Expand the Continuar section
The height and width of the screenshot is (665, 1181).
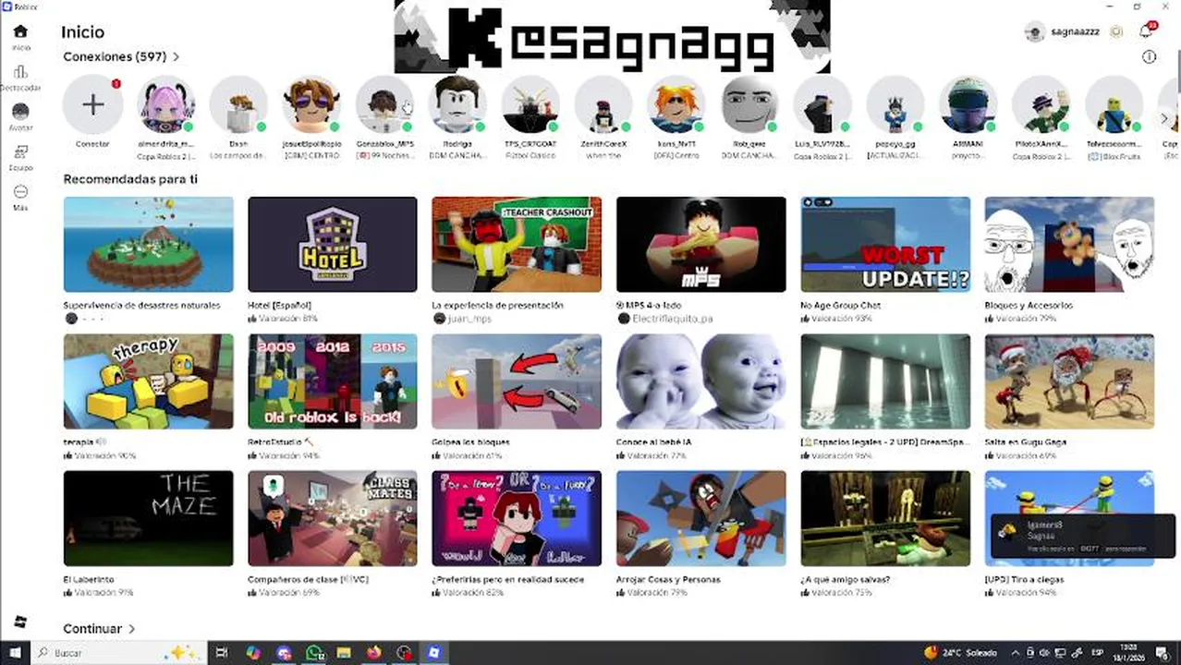pyautogui.click(x=99, y=628)
